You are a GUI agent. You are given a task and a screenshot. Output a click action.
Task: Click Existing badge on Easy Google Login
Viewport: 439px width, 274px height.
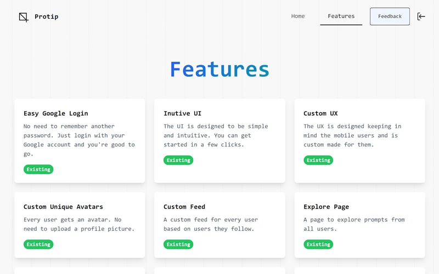click(38, 169)
